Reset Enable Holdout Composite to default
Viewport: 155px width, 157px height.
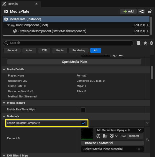[148, 123]
